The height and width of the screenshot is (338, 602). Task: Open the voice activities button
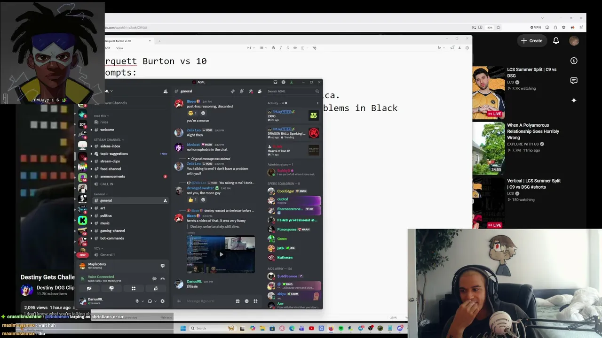(134, 288)
